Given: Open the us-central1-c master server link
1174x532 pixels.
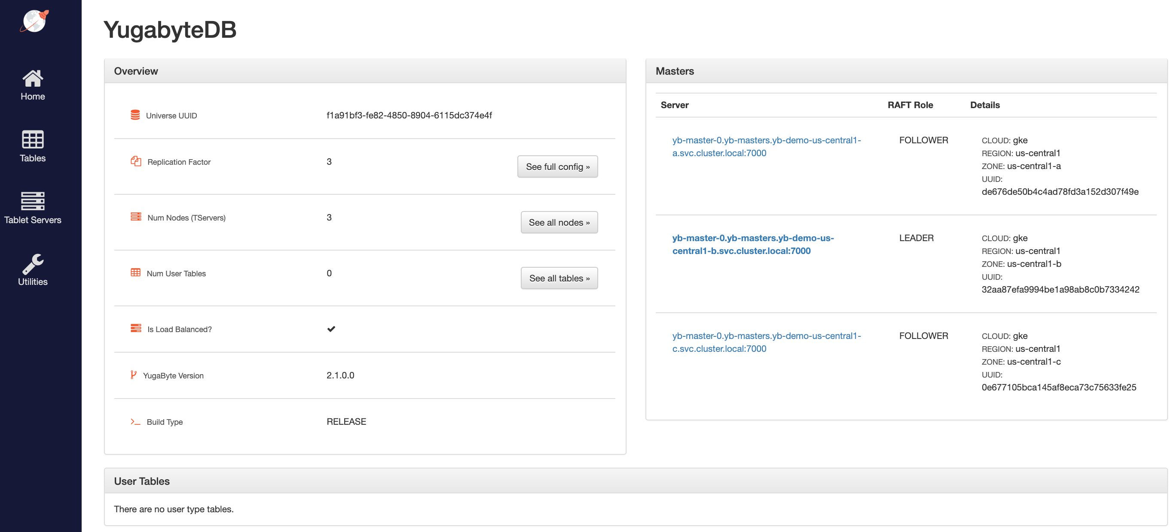Looking at the screenshot, I should coord(766,342).
